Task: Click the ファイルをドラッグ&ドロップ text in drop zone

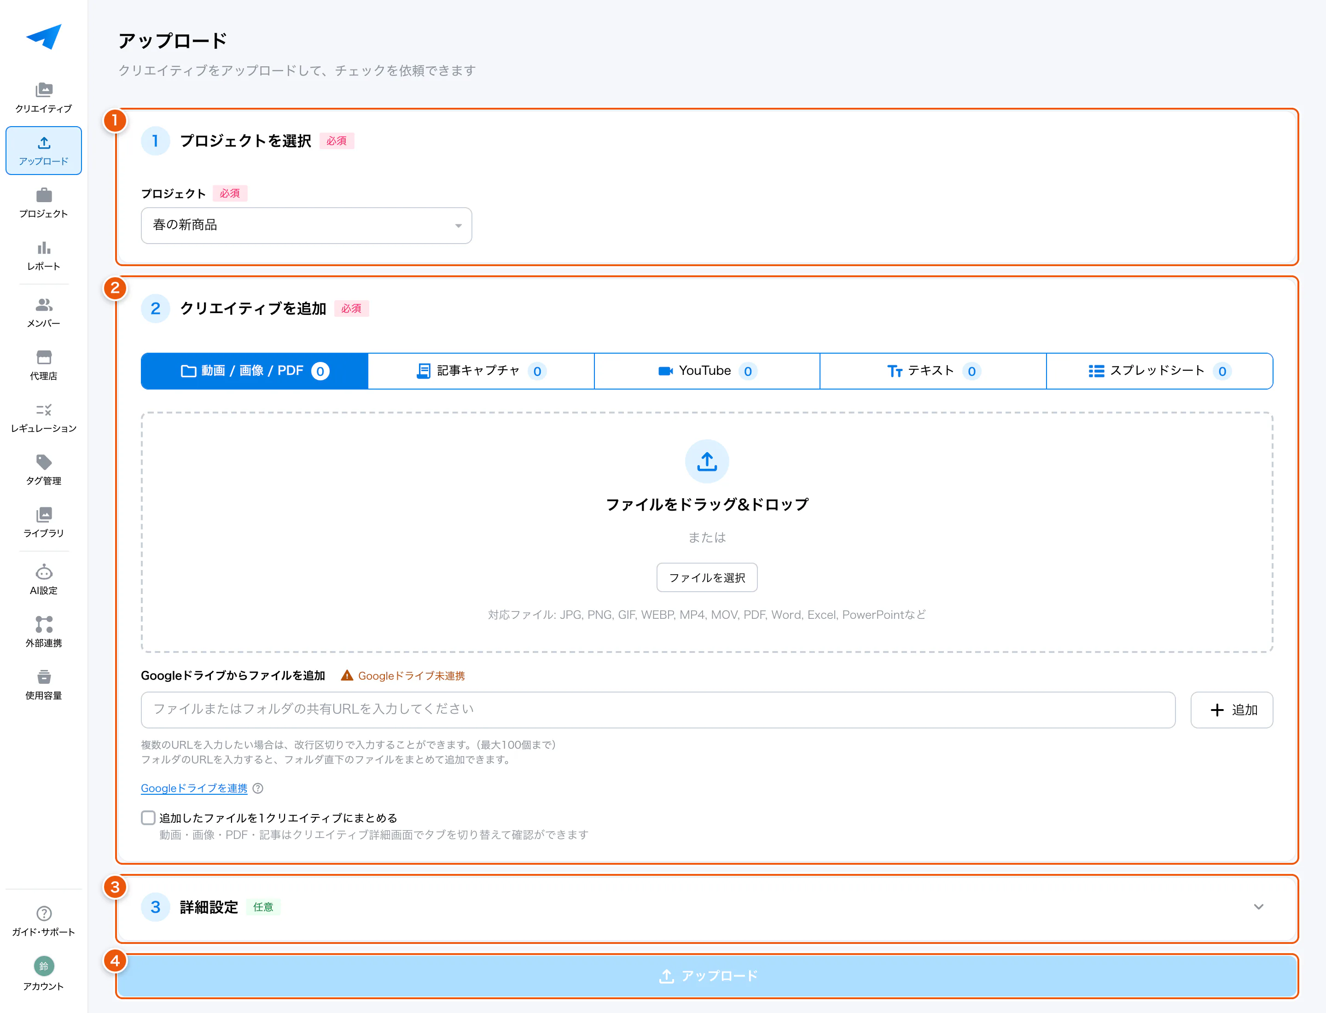Action: click(x=707, y=504)
